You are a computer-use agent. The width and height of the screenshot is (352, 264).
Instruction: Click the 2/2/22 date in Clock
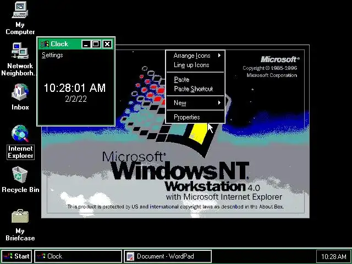pyautogui.click(x=76, y=99)
